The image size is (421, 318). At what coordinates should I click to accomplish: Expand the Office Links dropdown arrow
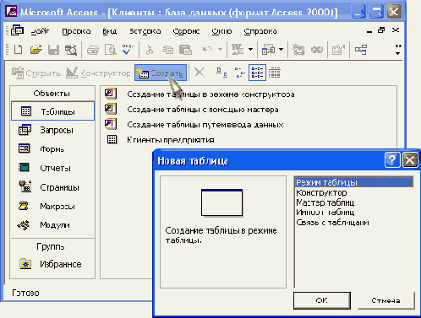point(250,50)
